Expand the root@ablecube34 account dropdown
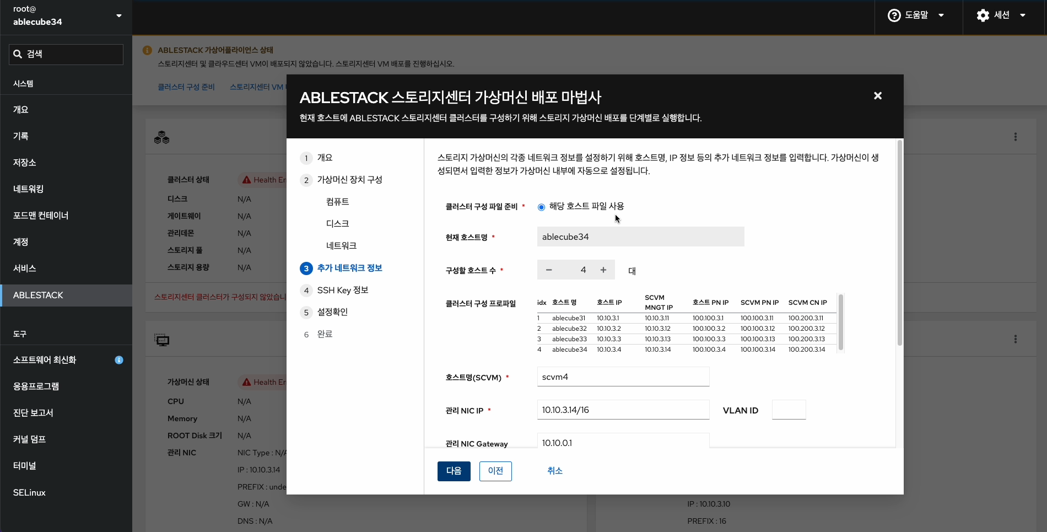 (x=118, y=15)
